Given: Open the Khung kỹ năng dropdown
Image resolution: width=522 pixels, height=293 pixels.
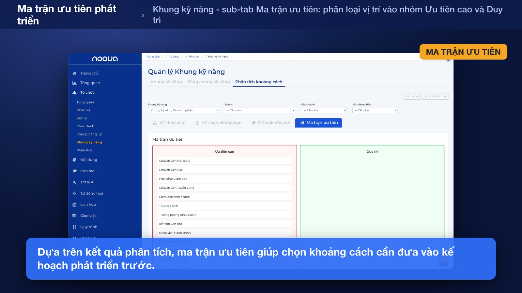Looking at the screenshot, I should (183, 110).
